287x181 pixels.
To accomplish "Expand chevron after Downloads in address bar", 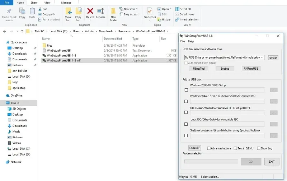I will pos(116,31).
